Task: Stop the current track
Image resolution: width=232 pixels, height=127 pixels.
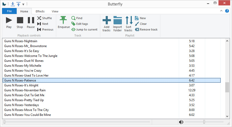Action: 20,23
